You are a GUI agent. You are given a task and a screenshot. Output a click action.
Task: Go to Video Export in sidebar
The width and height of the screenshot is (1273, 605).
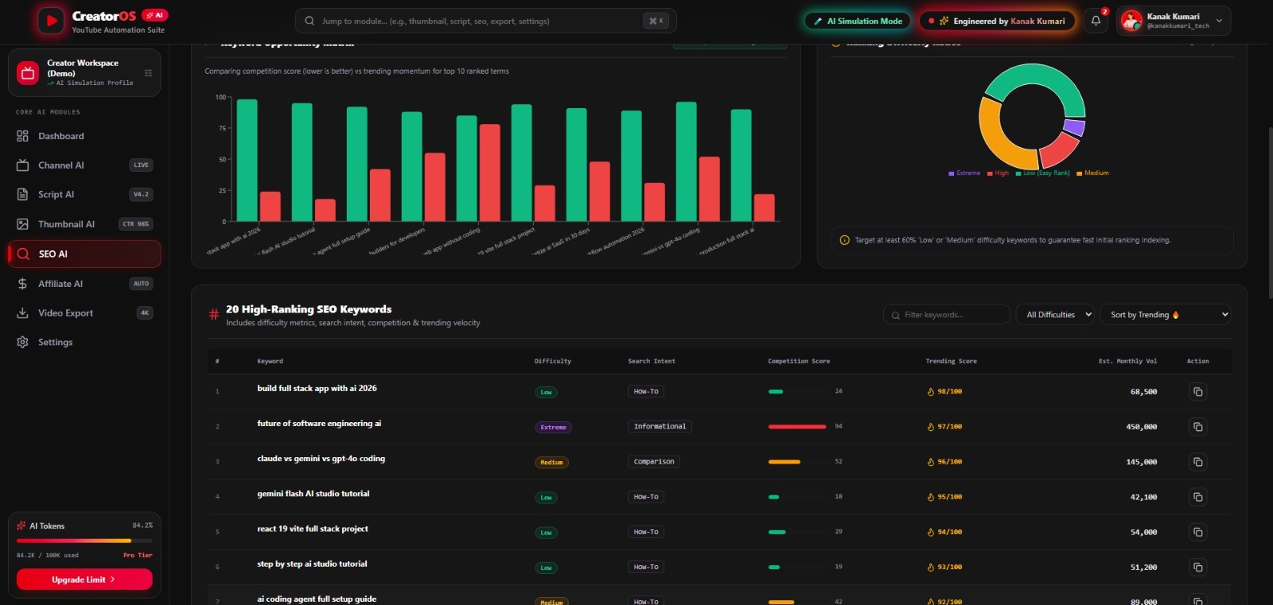pyautogui.click(x=84, y=313)
